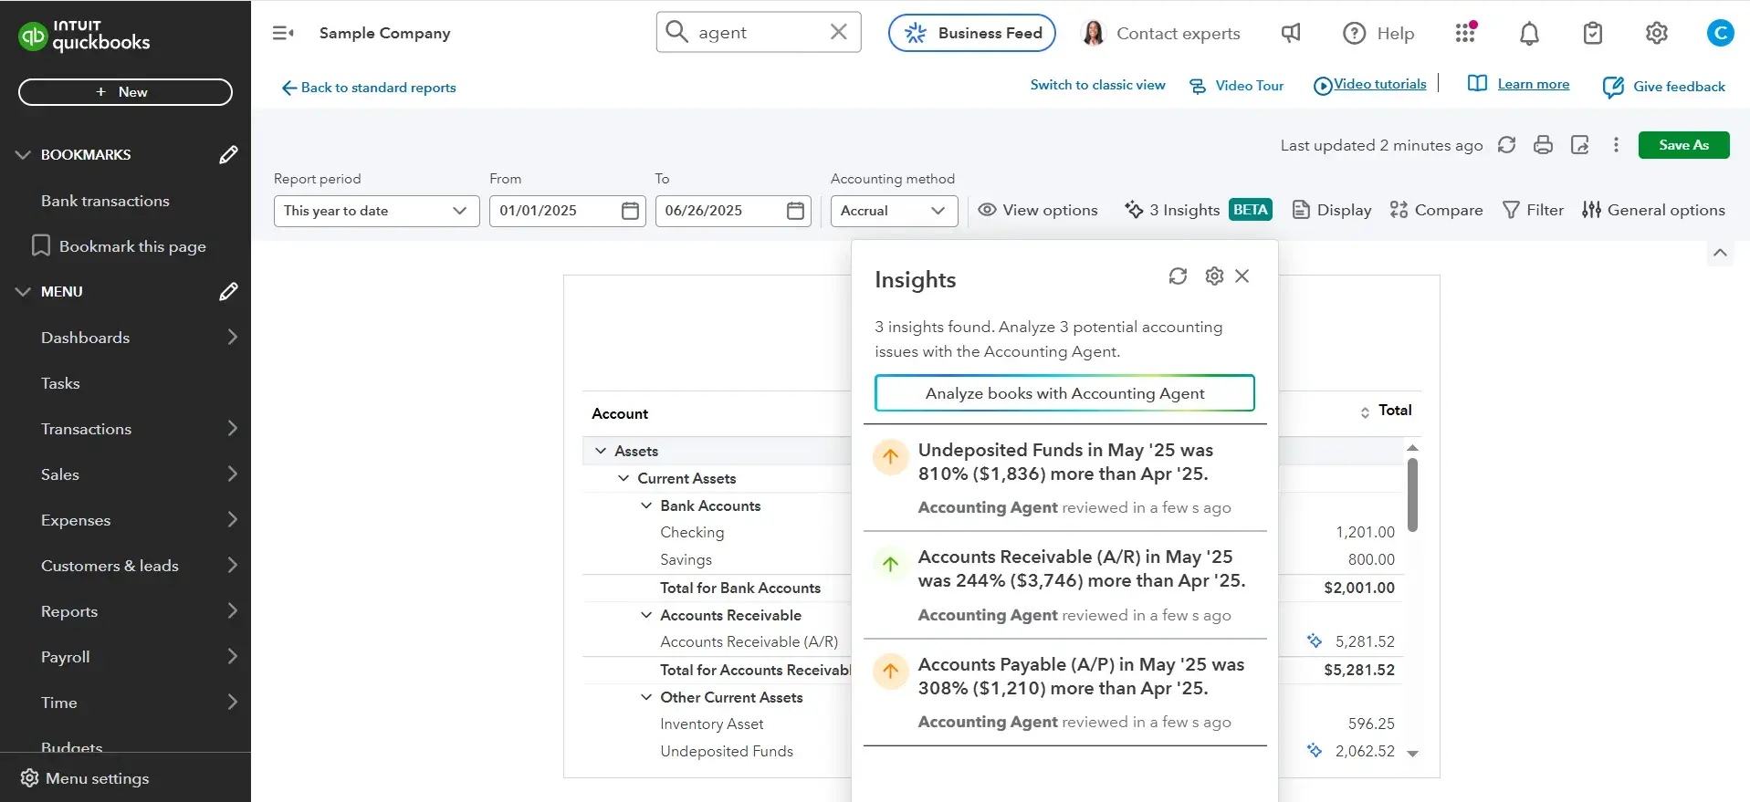Image resolution: width=1750 pixels, height=802 pixels.
Task: Refresh the report data icon
Action: 1506,145
